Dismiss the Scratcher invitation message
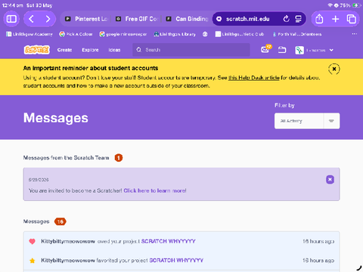363x272 pixels. click(330, 180)
